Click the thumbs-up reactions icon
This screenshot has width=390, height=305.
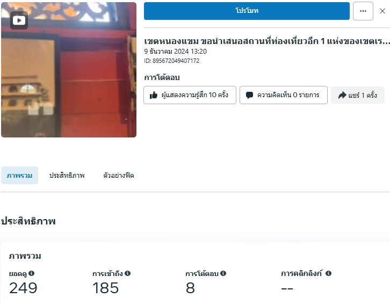click(x=154, y=95)
